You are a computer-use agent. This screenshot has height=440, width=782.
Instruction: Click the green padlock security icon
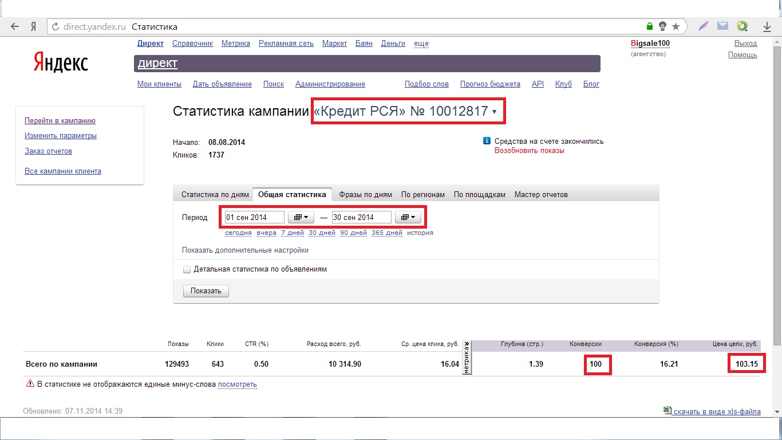649,26
